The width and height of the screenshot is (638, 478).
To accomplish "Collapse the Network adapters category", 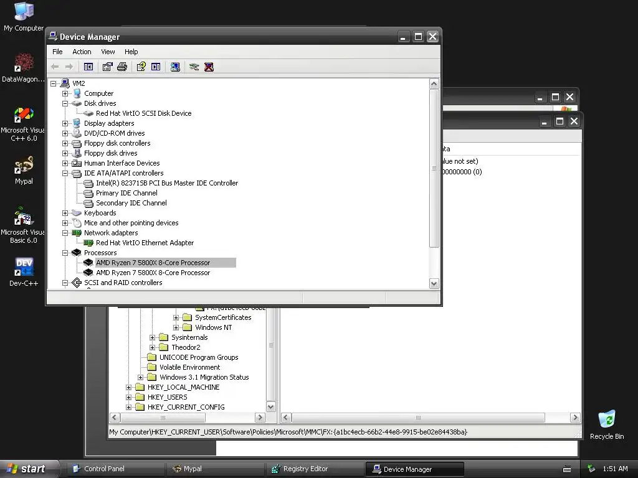I will coord(65,233).
